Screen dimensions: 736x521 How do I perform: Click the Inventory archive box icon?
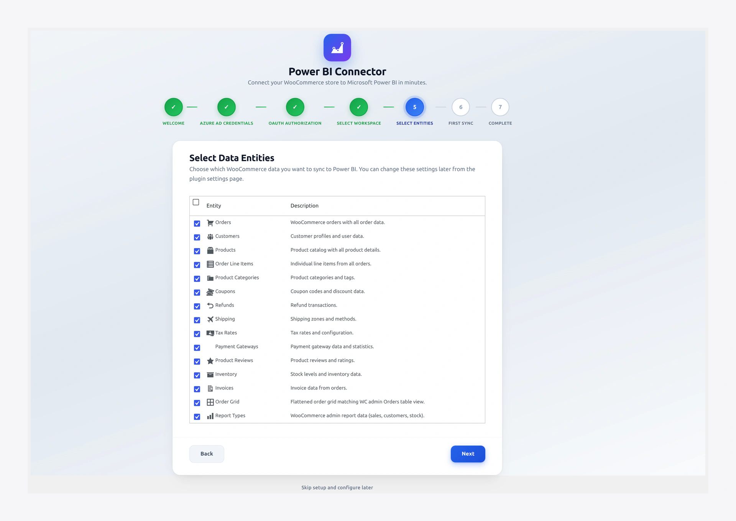(210, 375)
